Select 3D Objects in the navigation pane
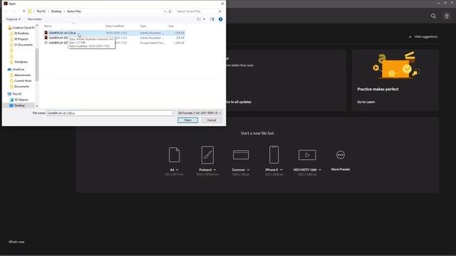 (x=21, y=100)
